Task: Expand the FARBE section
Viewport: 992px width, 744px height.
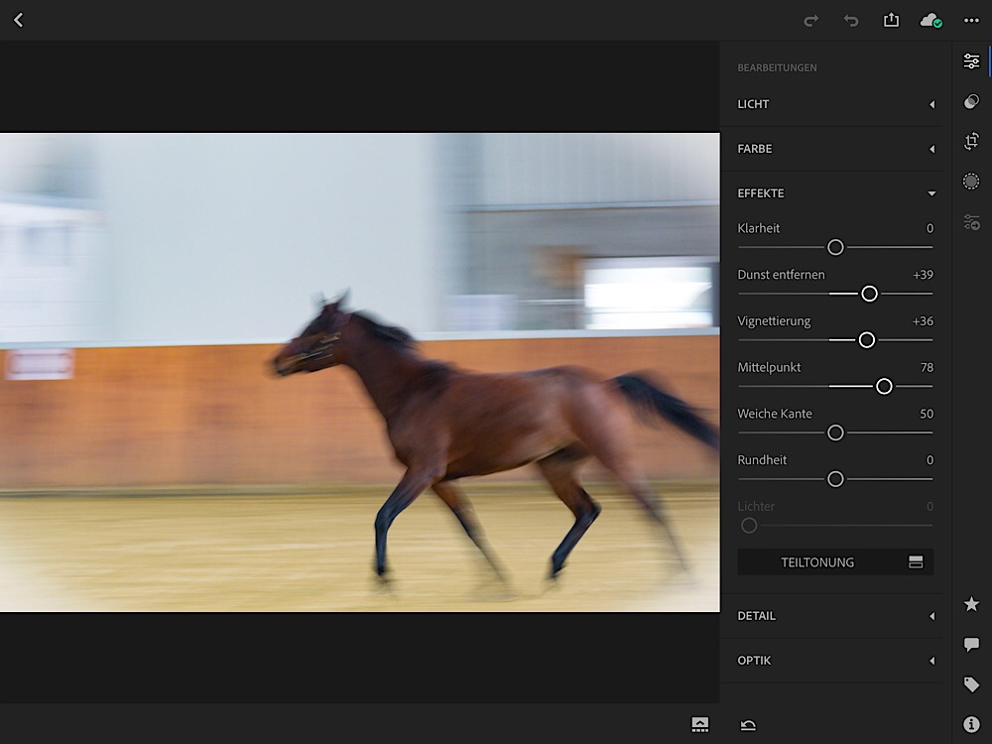Action: [x=831, y=149]
